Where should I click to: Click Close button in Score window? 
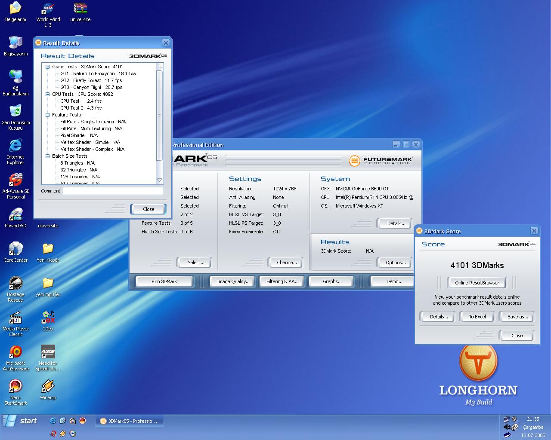coord(517,336)
